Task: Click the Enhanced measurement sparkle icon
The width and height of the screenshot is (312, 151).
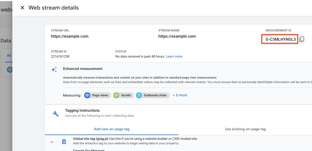Action: 54,70
